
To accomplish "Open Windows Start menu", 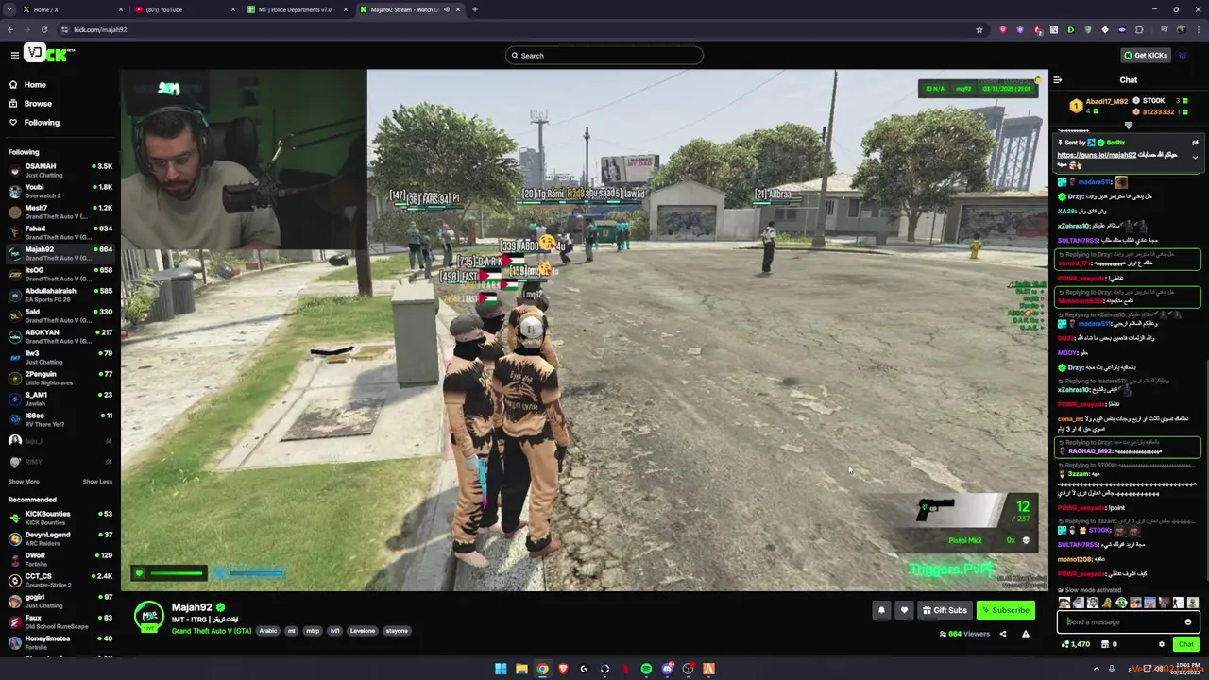I will click(x=501, y=669).
